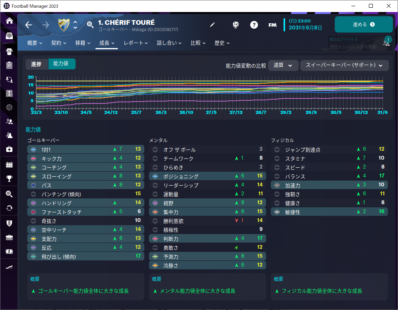This screenshot has width=398, height=310.
Task: Open the training cone icon in sidebar
Action: pos(9,135)
